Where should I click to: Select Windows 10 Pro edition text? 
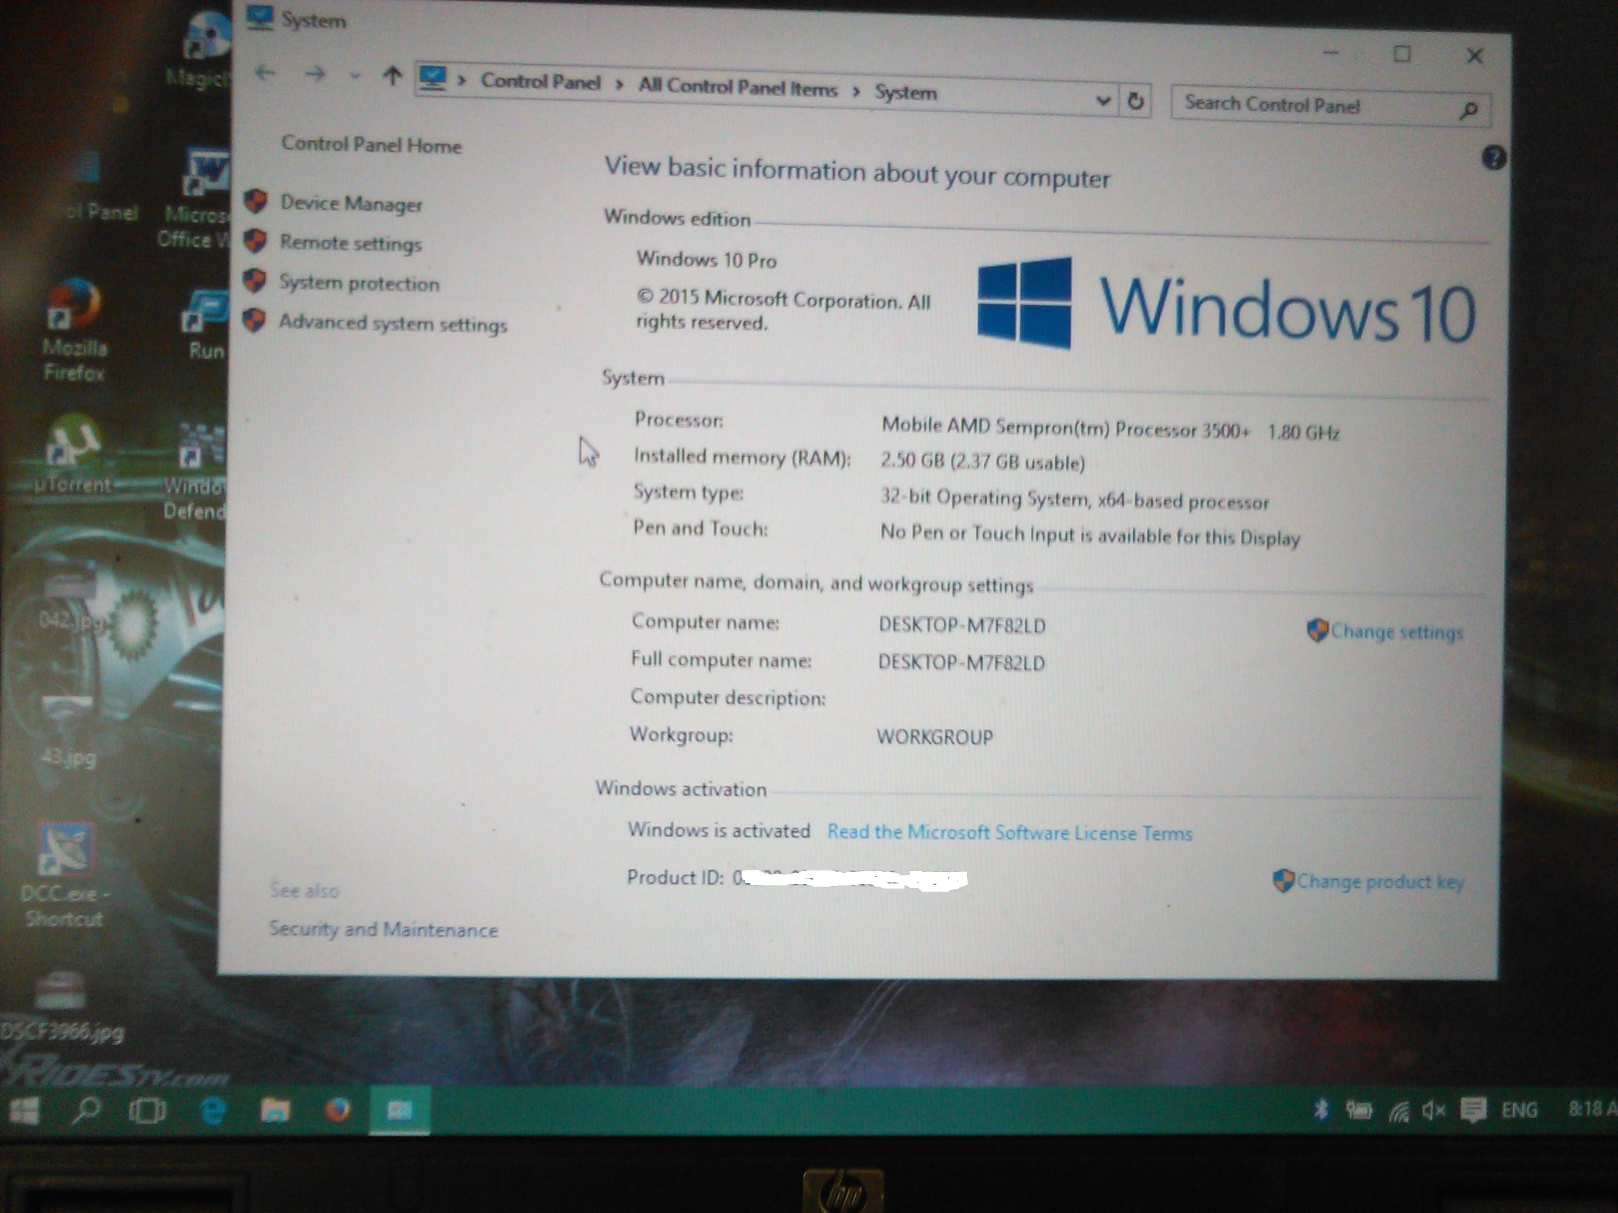click(706, 260)
